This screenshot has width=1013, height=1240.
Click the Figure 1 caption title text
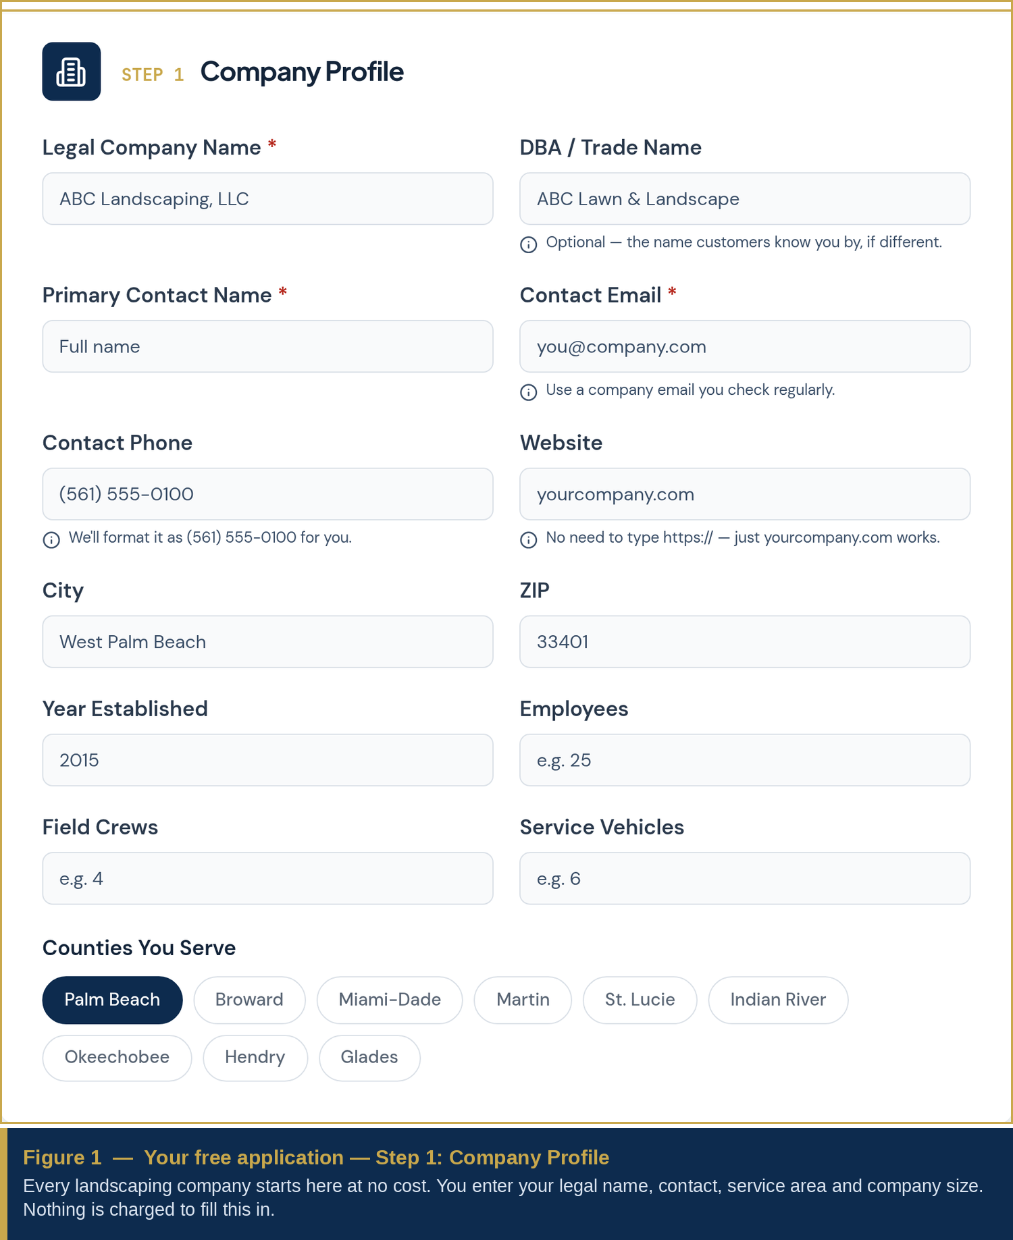point(316,1158)
